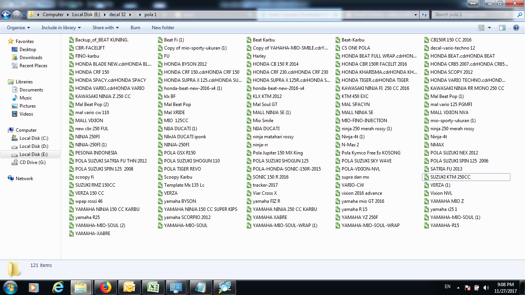Select the YAMAHA MIO Z file
The height and width of the screenshot is (295, 525).
pyautogui.click(x=444, y=201)
